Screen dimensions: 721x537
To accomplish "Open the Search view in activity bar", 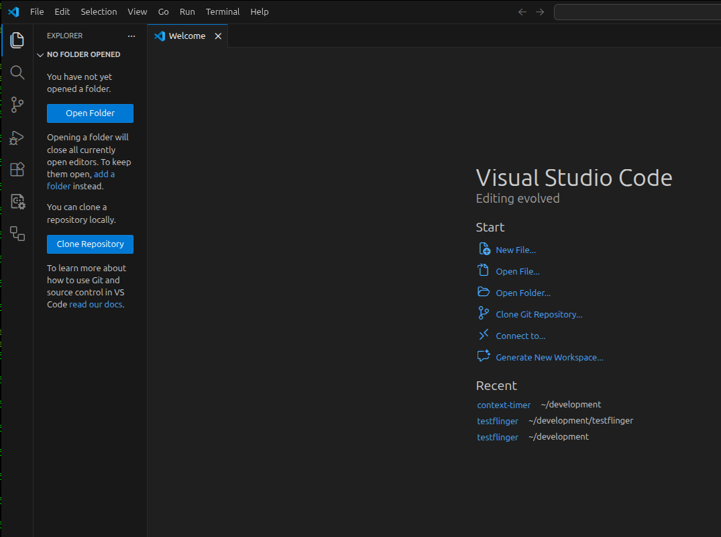I will pyautogui.click(x=17, y=72).
